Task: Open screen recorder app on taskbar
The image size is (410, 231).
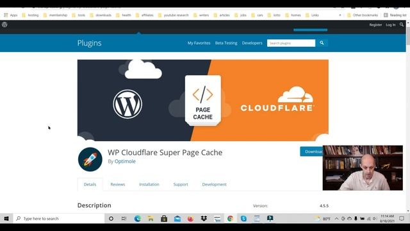Action: (270, 218)
